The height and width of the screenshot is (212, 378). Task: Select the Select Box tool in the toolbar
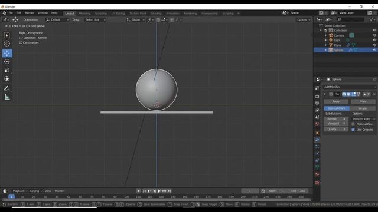click(x=7, y=35)
